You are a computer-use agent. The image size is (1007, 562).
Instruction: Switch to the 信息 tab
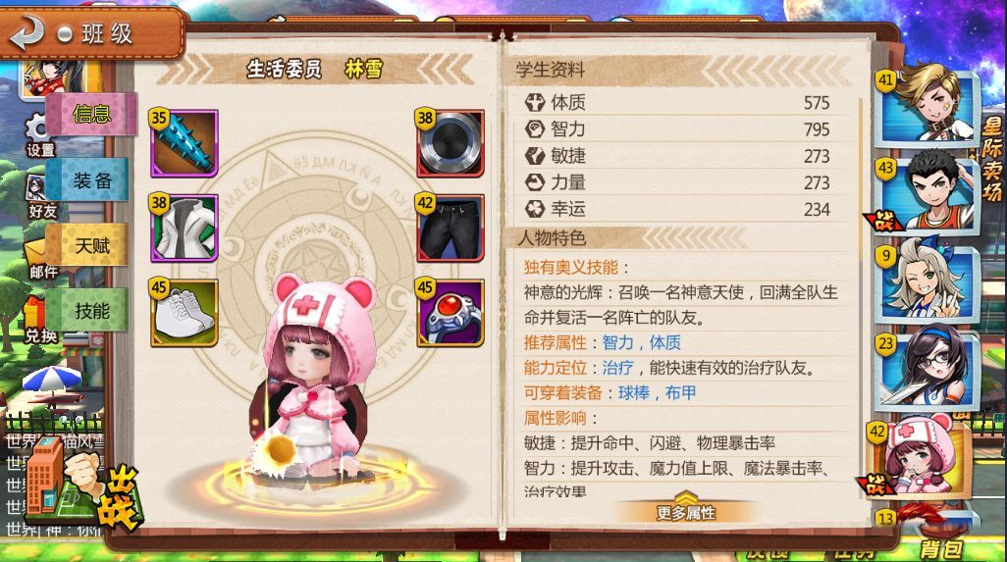pyautogui.click(x=92, y=114)
